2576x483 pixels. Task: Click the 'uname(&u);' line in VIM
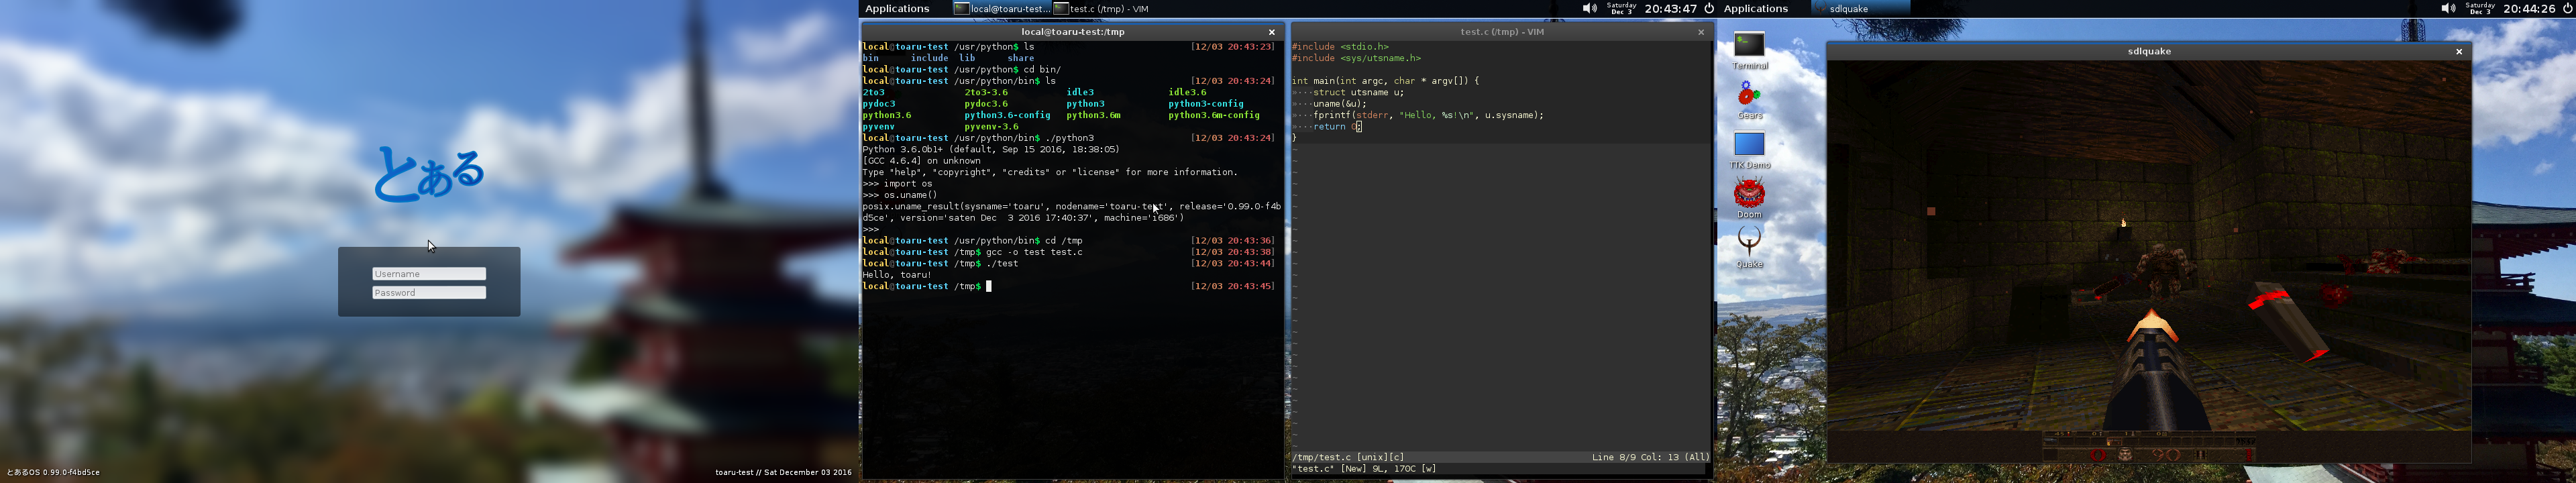tap(1340, 104)
